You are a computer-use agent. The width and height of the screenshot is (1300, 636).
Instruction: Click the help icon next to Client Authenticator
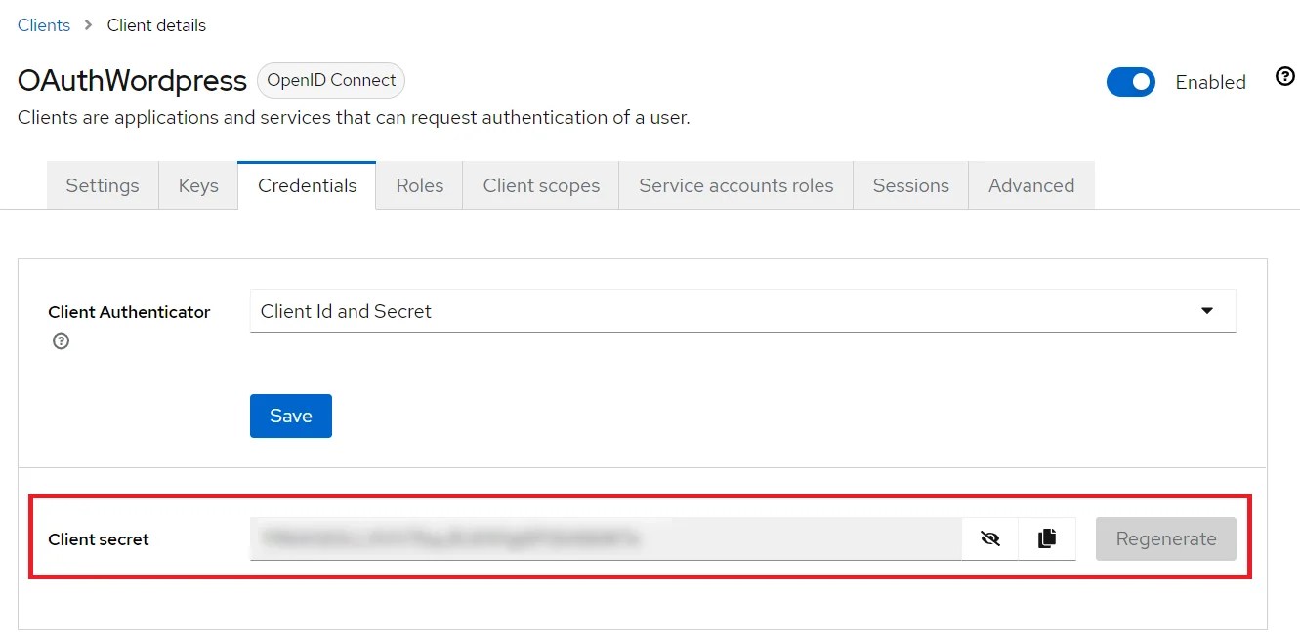point(60,340)
